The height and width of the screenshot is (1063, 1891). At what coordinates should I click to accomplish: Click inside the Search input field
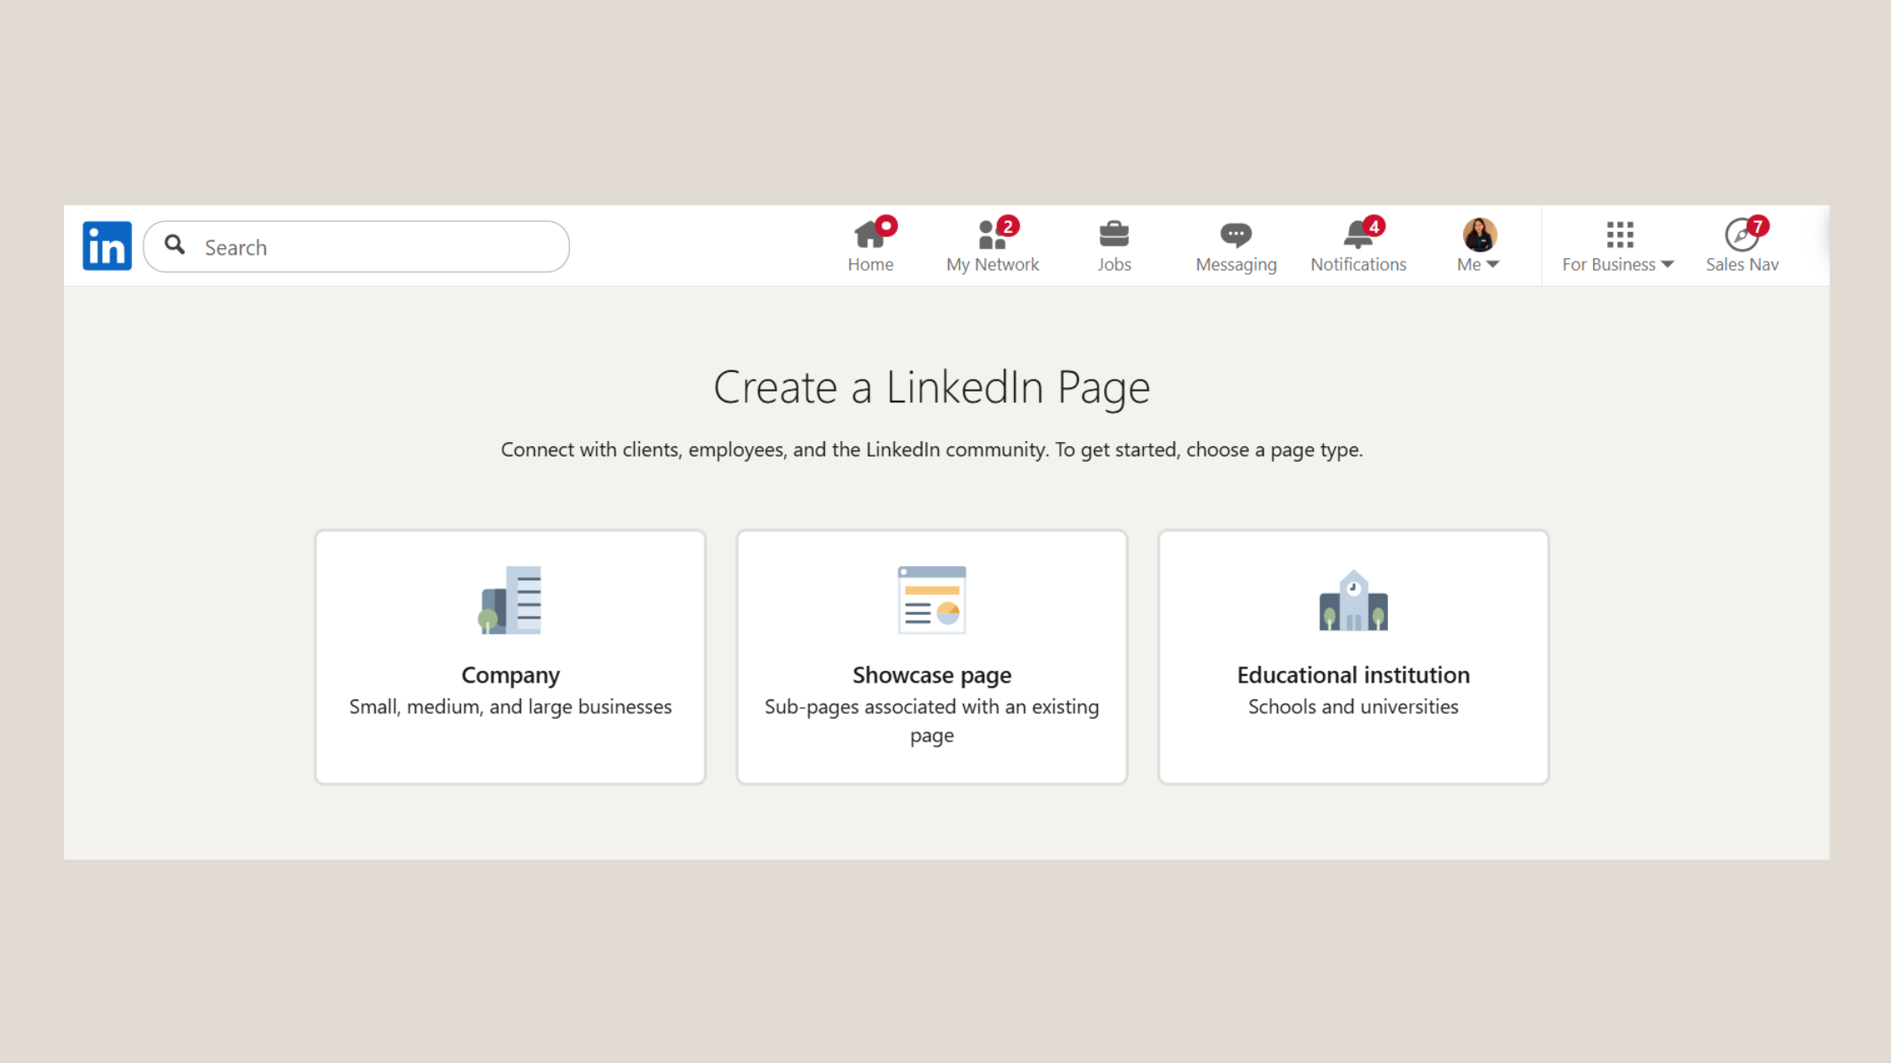click(356, 246)
